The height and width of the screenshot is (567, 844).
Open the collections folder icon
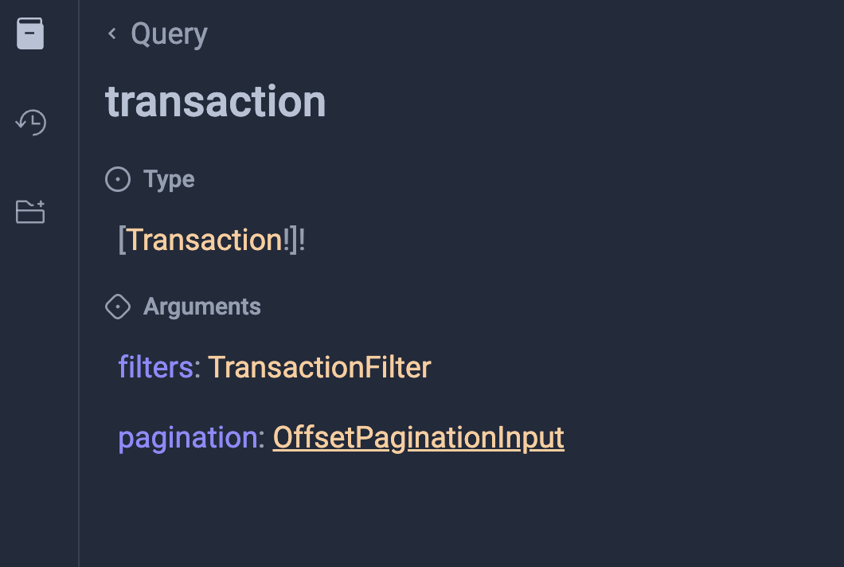31,212
